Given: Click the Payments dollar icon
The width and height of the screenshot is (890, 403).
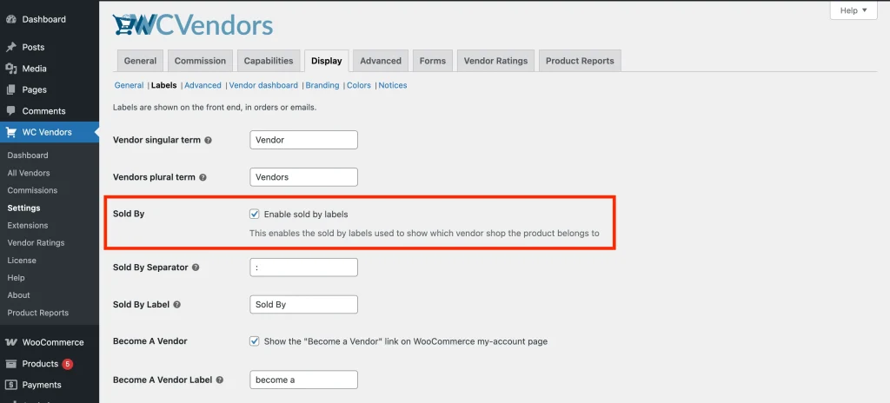Looking at the screenshot, I should pyautogui.click(x=10, y=385).
